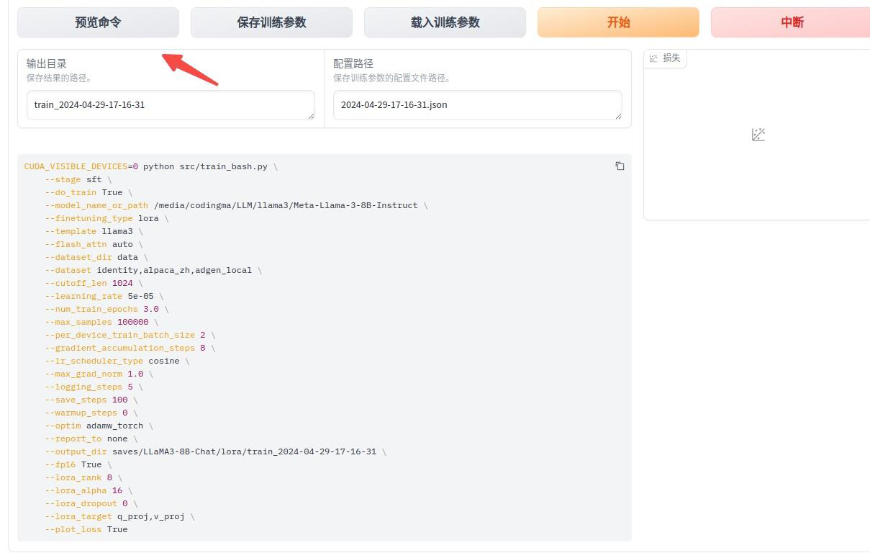Click the 预览命令 button

pyautogui.click(x=98, y=22)
